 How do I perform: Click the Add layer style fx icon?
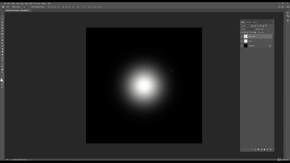(256, 149)
